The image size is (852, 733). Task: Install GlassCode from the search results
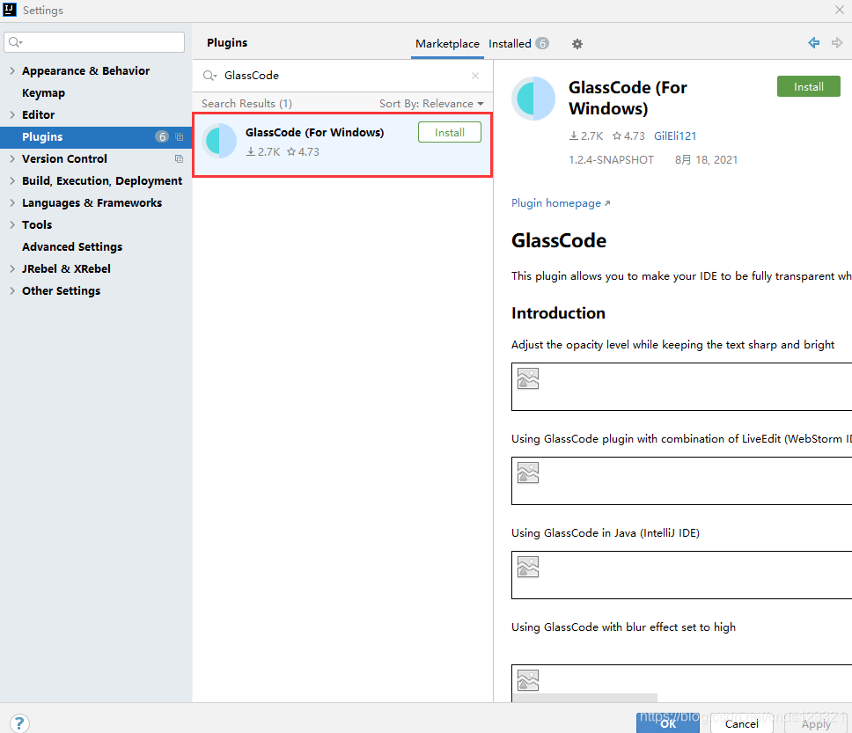(x=450, y=132)
